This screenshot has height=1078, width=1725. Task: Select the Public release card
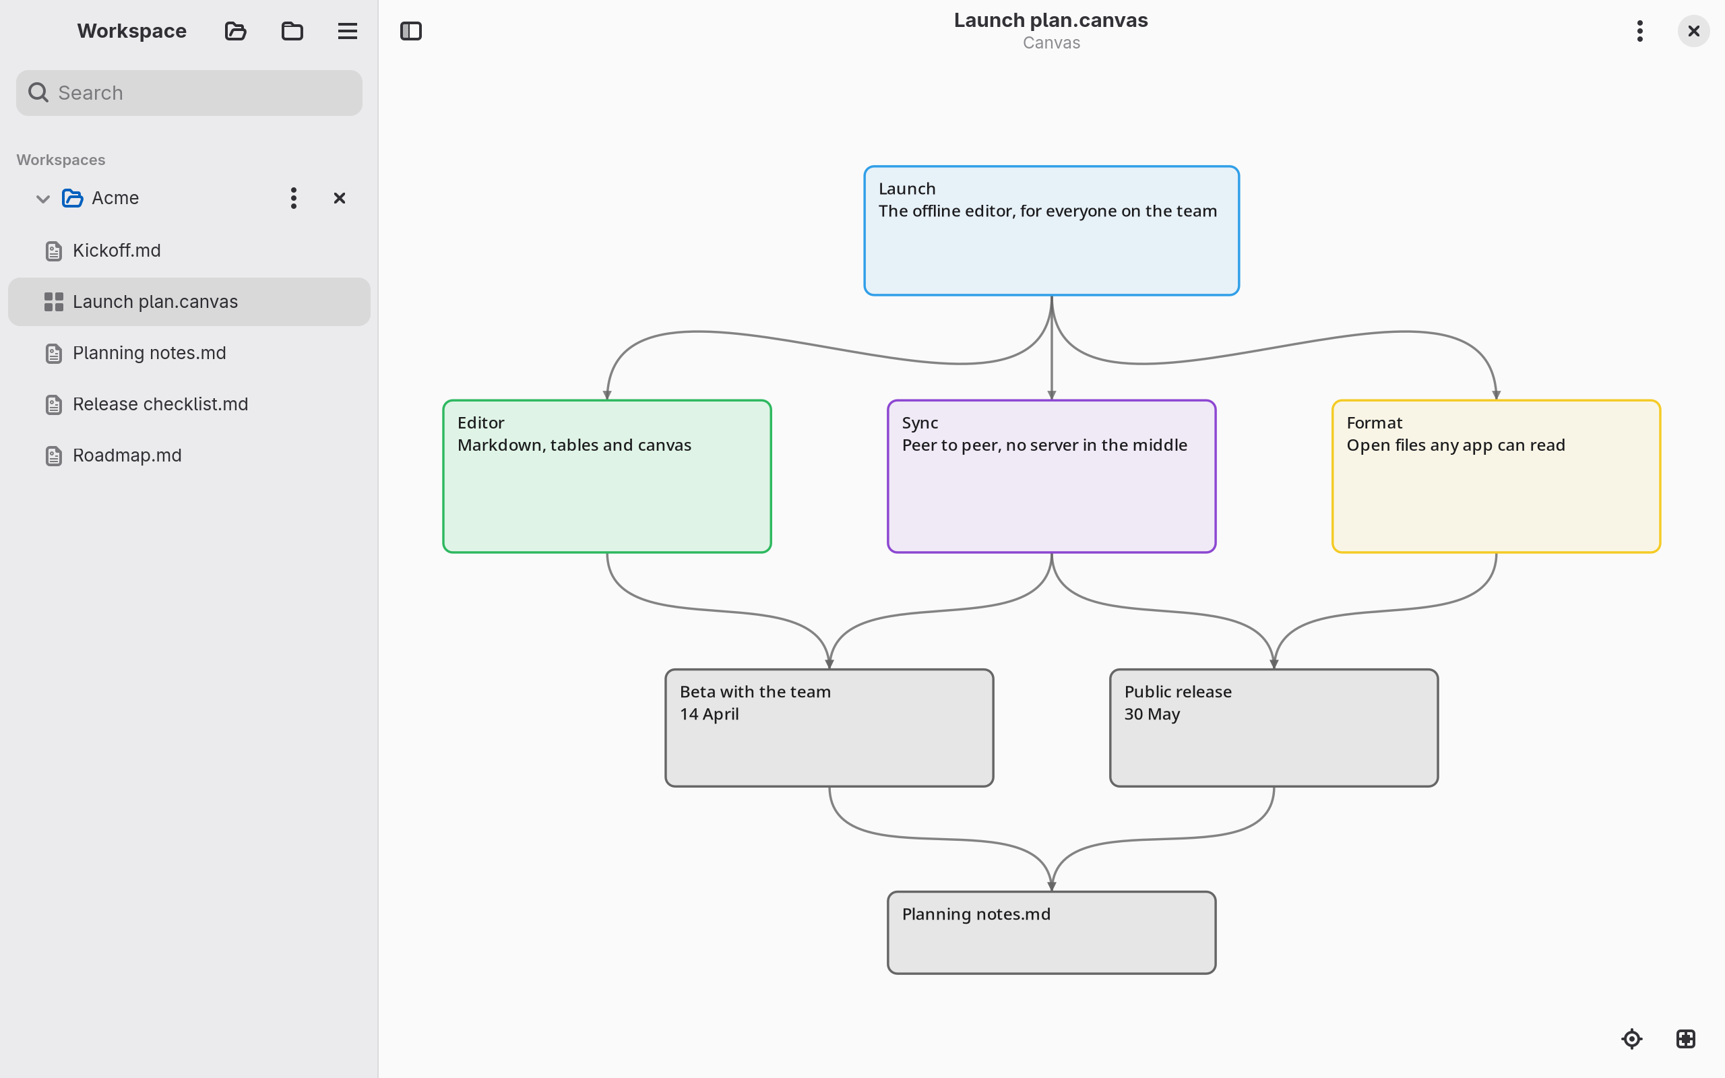pyautogui.click(x=1274, y=728)
